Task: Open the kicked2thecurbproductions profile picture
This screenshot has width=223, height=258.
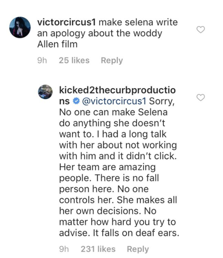Action: pyautogui.click(x=45, y=92)
